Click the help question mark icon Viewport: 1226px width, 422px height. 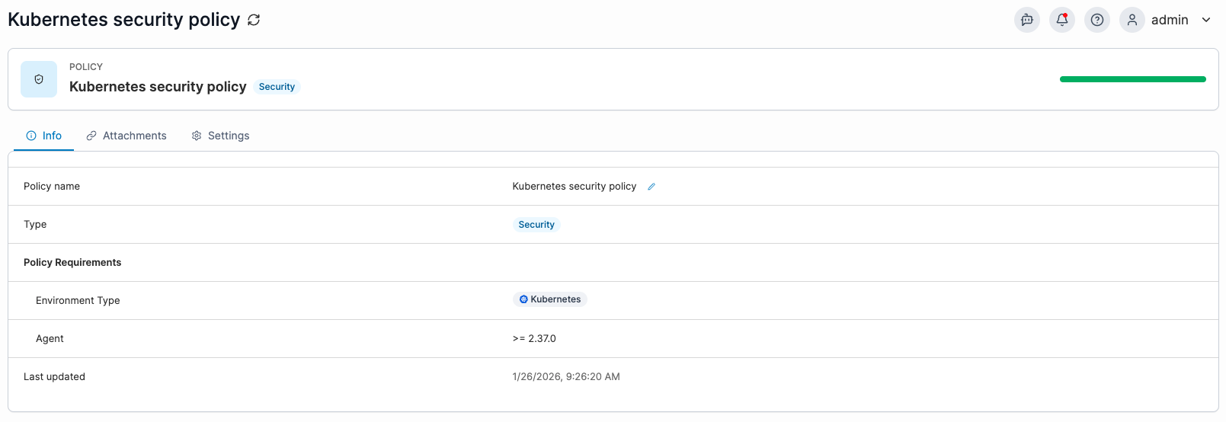coord(1096,20)
